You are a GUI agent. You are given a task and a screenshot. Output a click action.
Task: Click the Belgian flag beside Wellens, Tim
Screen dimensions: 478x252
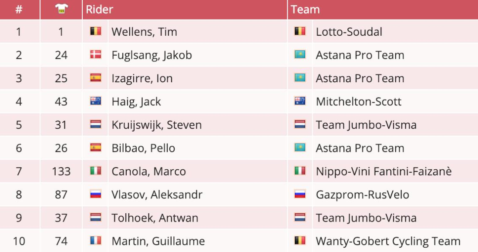(x=95, y=31)
